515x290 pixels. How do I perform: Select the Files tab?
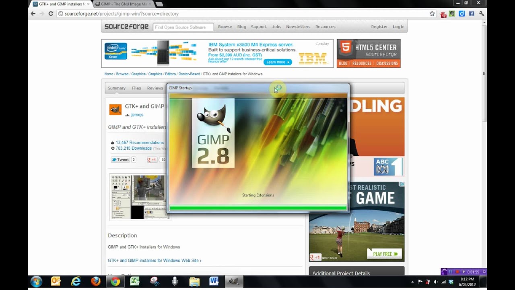pyautogui.click(x=136, y=88)
